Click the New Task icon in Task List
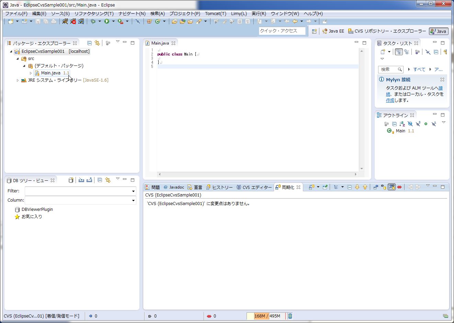Image resolution: width=454 pixels, height=323 pixels. tap(383, 52)
